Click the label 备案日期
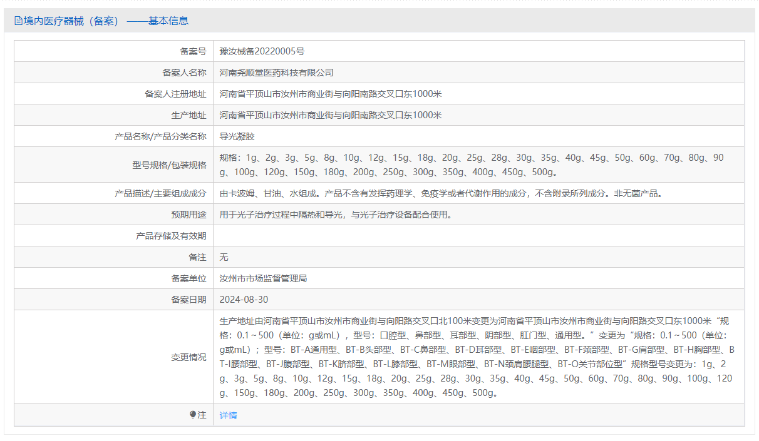759x441 pixels. point(188,300)
